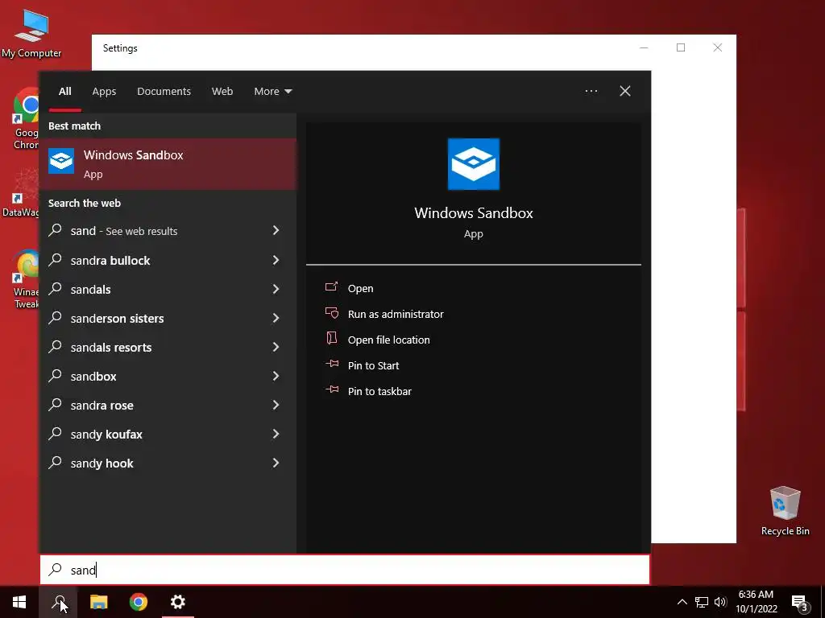Launch Chrome from the taskbar
This screenshot has width=825, height=618.
[139, 602]
